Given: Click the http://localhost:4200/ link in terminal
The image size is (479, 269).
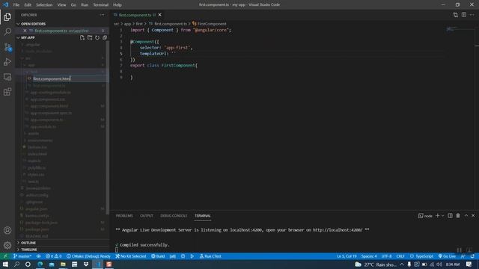Looking at the screenshot, I should (x=338, y=230).
